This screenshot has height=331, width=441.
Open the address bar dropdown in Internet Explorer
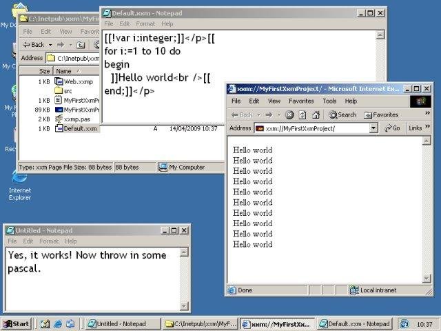tap(373, 128)
